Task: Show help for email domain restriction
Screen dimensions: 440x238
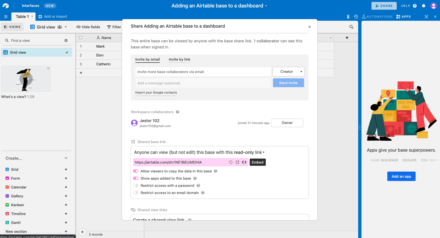Action: 203,193
